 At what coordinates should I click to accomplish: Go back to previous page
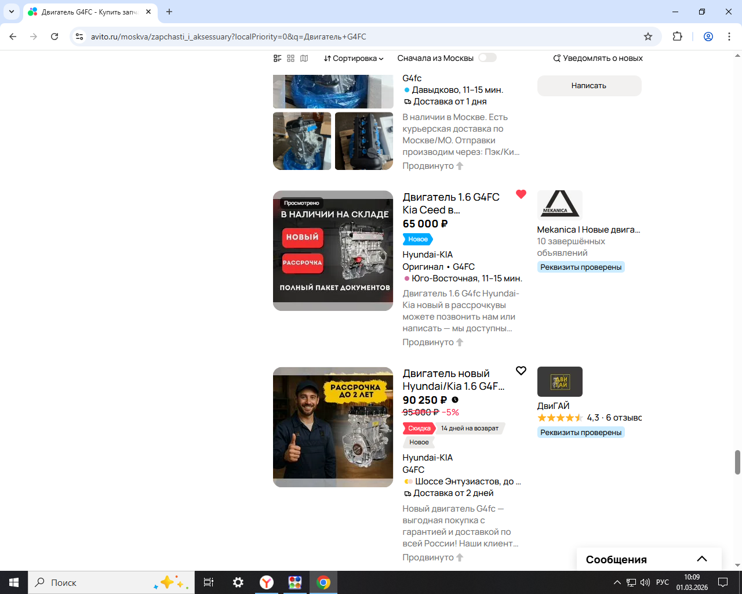click(13, 37)
